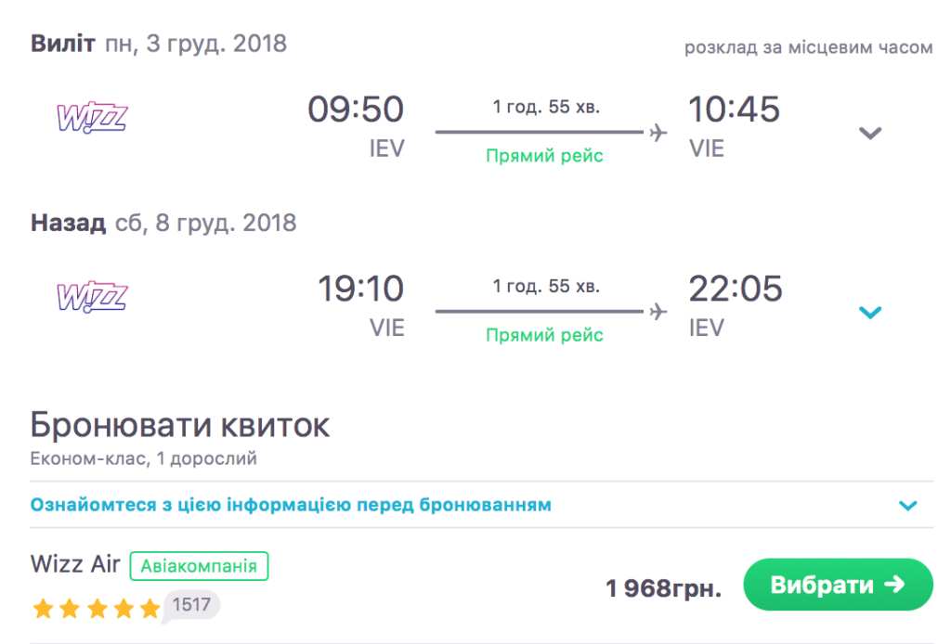The width and height of the screenshot is (951, 644).
Task: Expand the pre-booking information chevron
Action: tap(908, 506)
